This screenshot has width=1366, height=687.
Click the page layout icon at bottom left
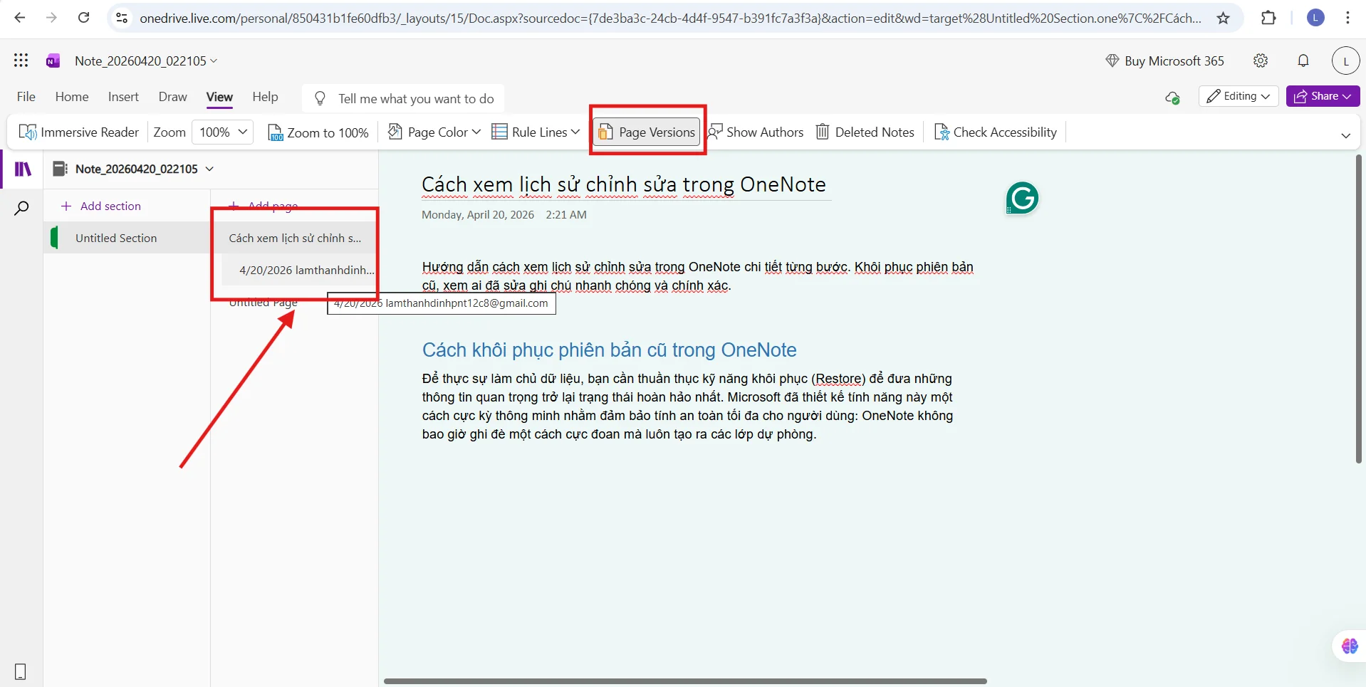pyautogui.click(x=21, y=671)
